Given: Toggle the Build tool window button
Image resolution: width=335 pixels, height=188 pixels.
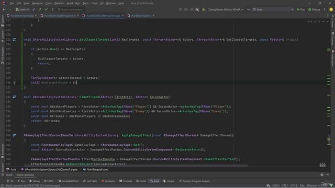Looking at the screenshot, I should click(155, 181).
